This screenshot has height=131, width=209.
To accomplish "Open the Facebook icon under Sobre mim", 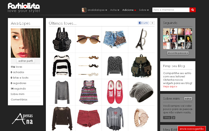I will pyautogui.click(x=173, y=118).
